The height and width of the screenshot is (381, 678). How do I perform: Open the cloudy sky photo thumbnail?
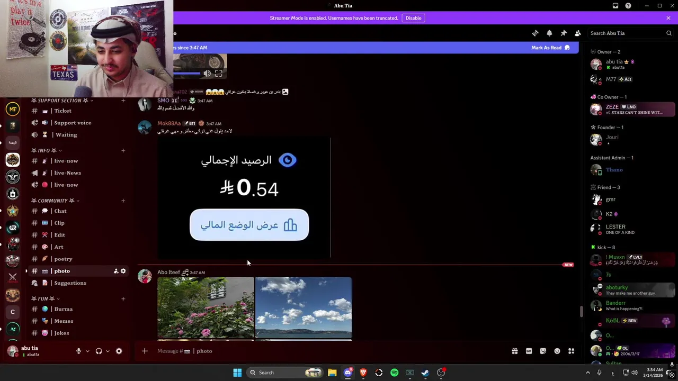[303, 307]
